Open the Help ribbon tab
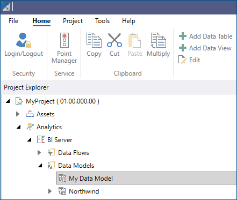This screenshot has height=200, width=237. [128, 21]
